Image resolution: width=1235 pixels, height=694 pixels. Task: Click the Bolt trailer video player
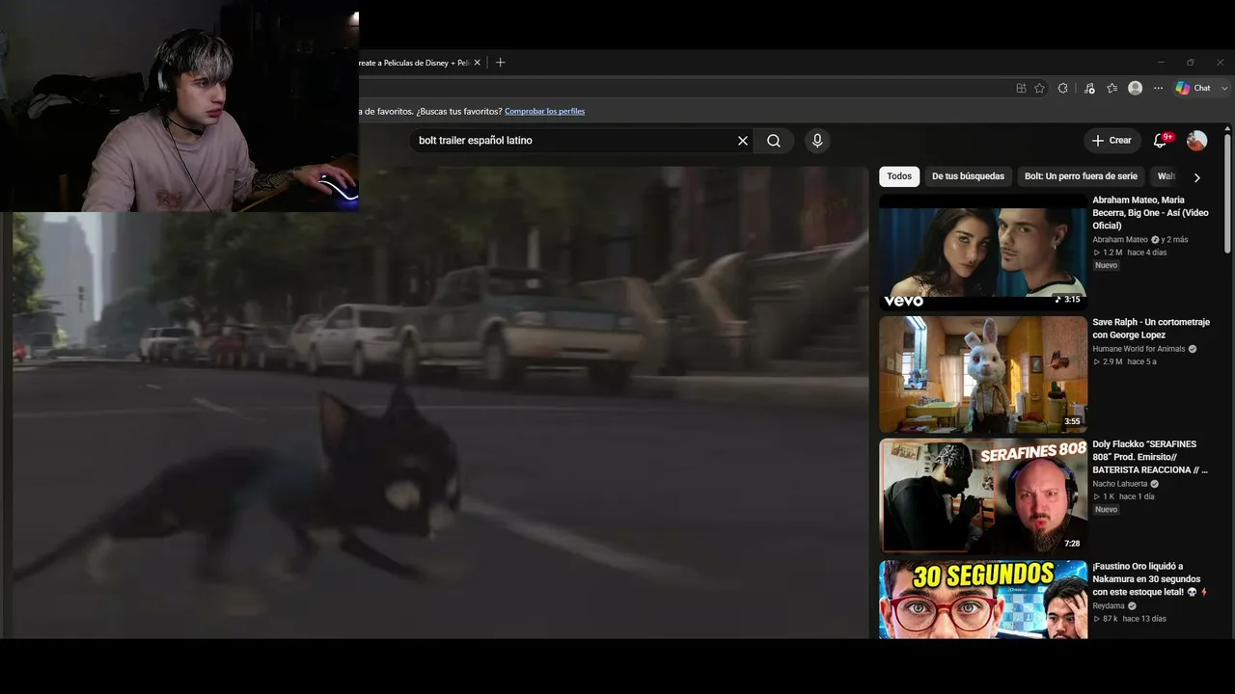click(440, 403)
